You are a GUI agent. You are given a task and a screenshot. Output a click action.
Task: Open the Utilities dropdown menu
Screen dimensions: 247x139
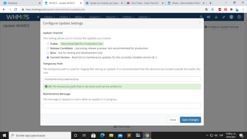pyautogui.click(x=128, y=17)
